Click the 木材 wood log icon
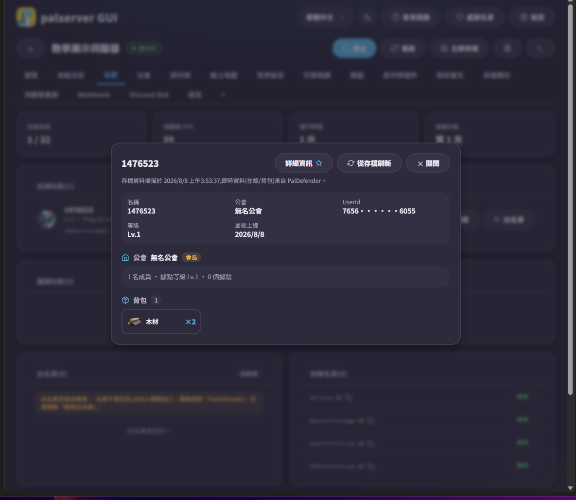 (134, 321)
